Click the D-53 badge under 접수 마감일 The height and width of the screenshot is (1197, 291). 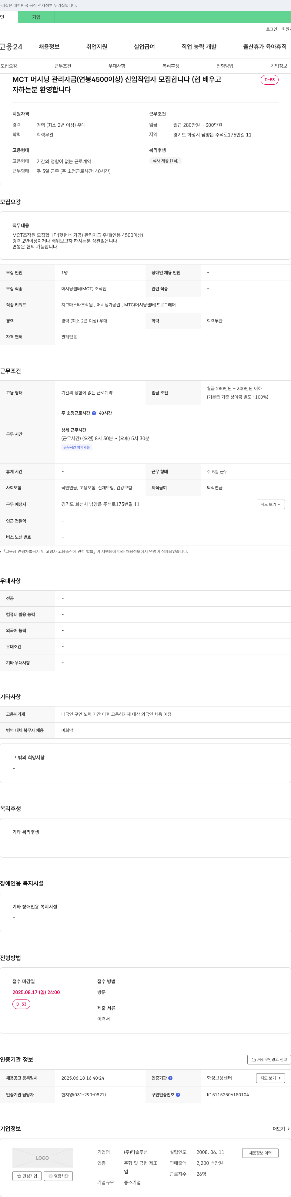(21, 1004)
